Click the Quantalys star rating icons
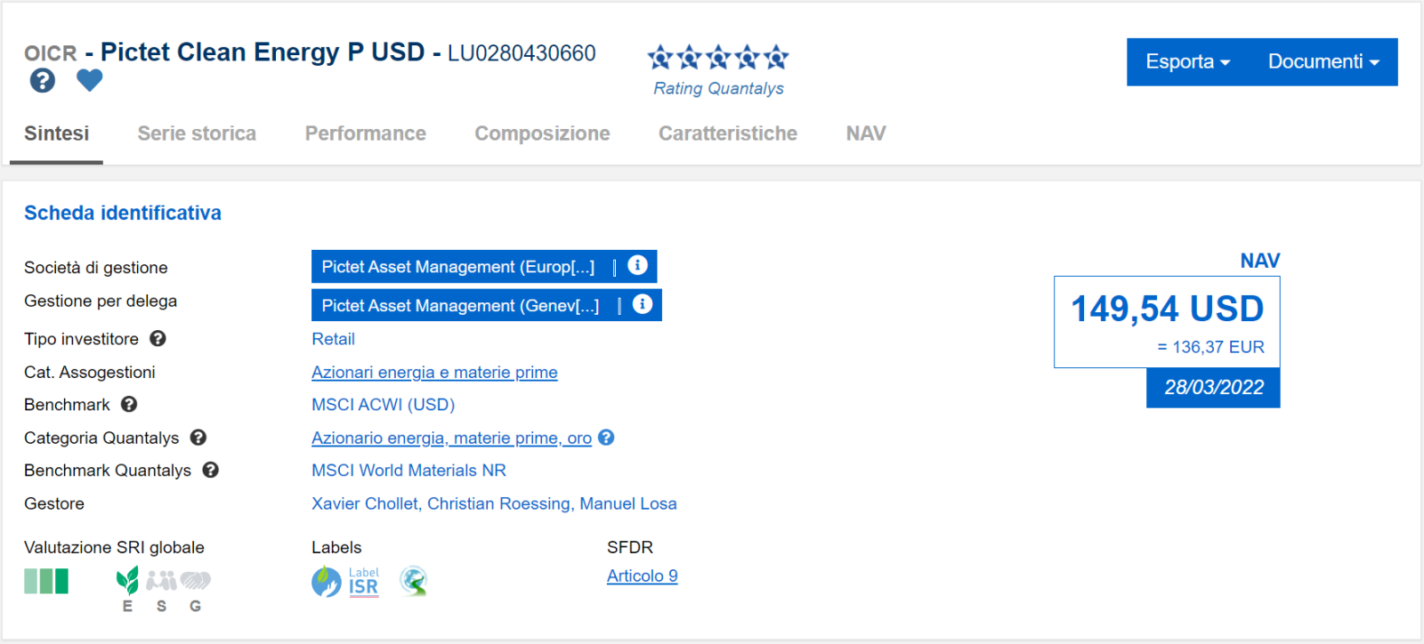 coord(718,58)
